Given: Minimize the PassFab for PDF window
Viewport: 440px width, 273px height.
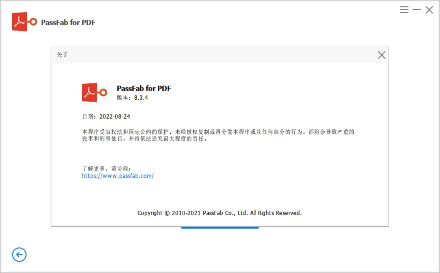Looking at the screenshot, I should click(x=417, y=10).
